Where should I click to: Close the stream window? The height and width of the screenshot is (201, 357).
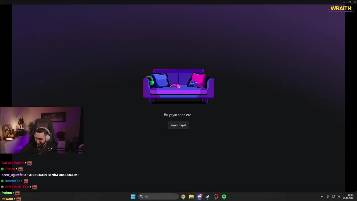pos(354,2)
